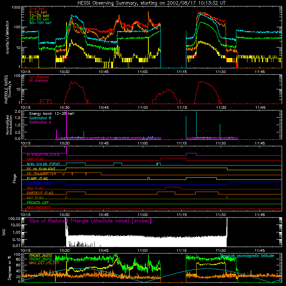This screenshot has height=286, width=286.
Task: Click the HI channel legend label
Action: (x=39, y=81)
